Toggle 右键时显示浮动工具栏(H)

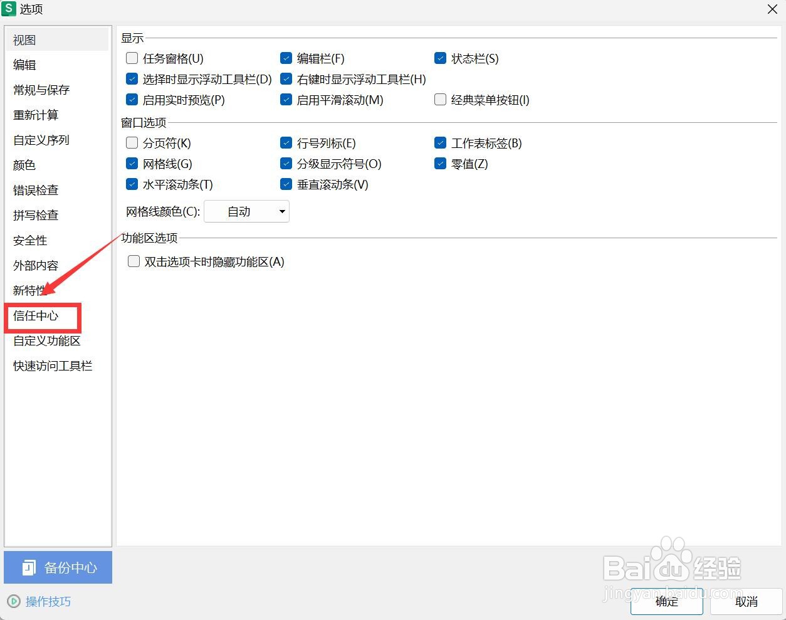pos(286,79)
